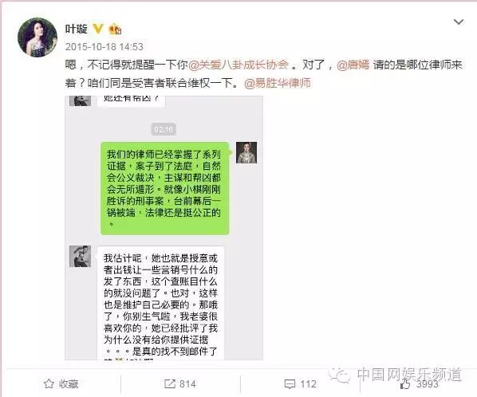Viewport: 477px width, 397px height.
Task: Open the @易胜华律师 mention link
Action: pyautogui.click(x=278, y=83)
